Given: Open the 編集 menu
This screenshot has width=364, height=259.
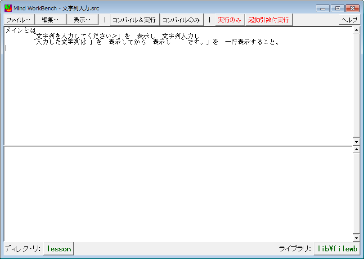Looking at the screenshot, I should [x=50, y=20].
